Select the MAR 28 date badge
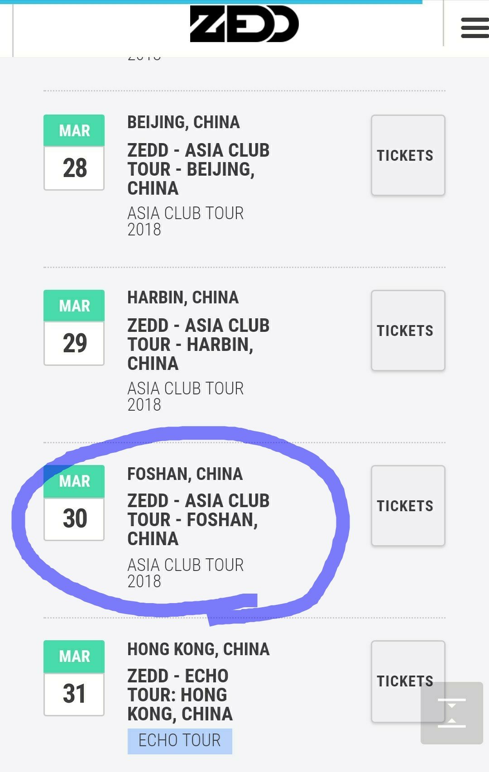489x772 pixels. point(74,153)
